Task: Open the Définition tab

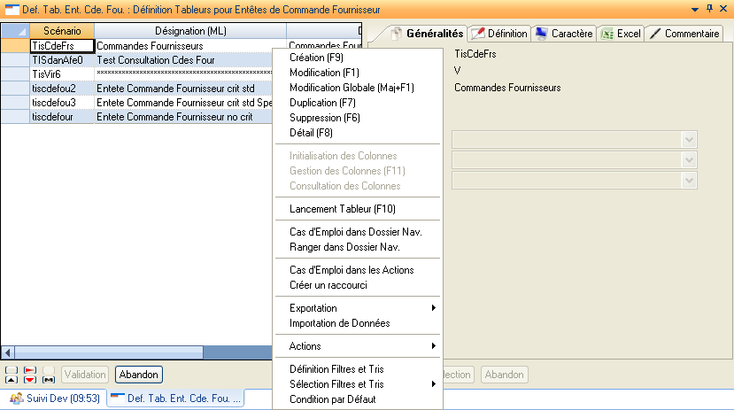Action: (x=498, y=34)
